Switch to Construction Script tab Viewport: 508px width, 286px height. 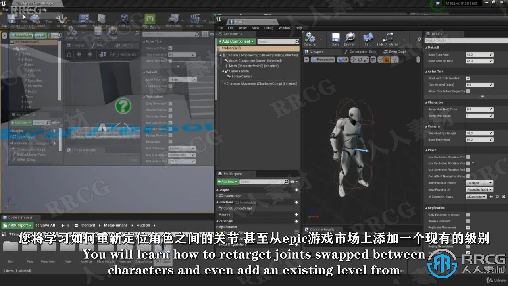(x=360, y=52)
